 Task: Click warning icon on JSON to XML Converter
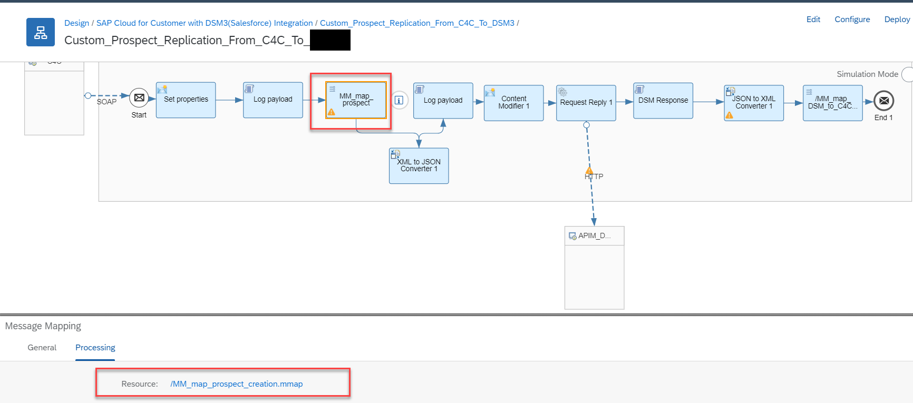tap(730, 115)
